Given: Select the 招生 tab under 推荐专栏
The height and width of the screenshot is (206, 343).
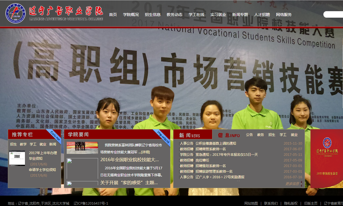Looking at the screenshot, I should (13, 144).
